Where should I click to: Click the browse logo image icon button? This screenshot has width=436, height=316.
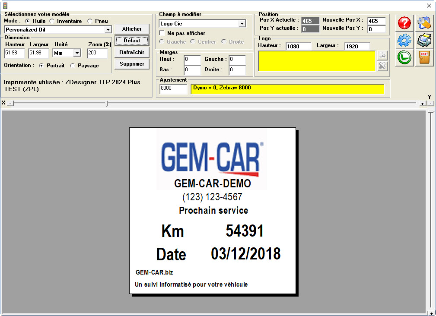pyautogui.click(x=382, y=55)
